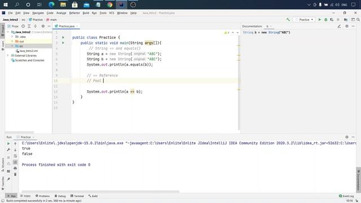The width and height of the screenshot is (361, 203).
Task: Run Practice with the green play button
Action: point(320,20)
